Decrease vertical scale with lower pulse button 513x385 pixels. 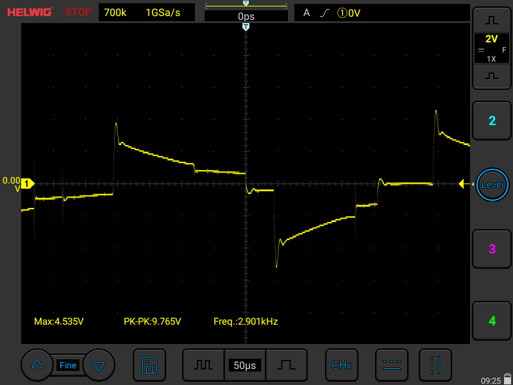(x=491, y=76)
